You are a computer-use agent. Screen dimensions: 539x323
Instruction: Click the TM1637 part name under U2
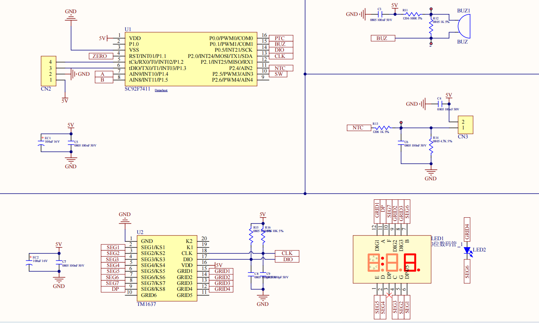point(147,304)
